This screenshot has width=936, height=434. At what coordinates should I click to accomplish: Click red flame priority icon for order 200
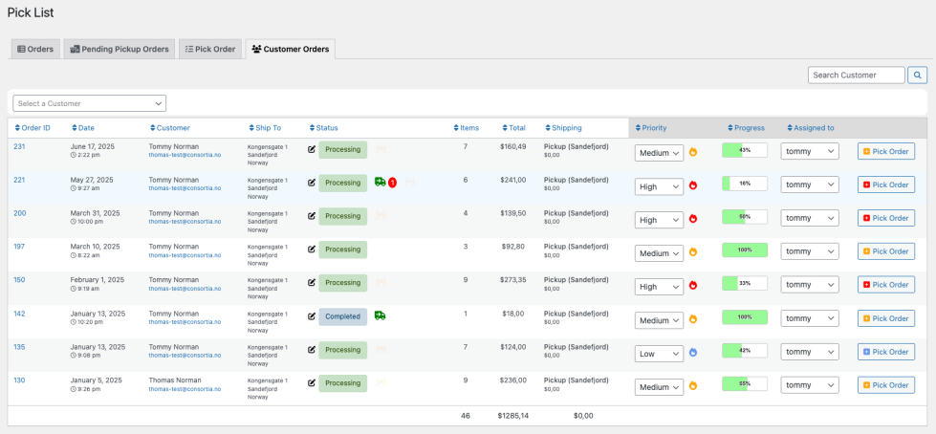[693, 219]
